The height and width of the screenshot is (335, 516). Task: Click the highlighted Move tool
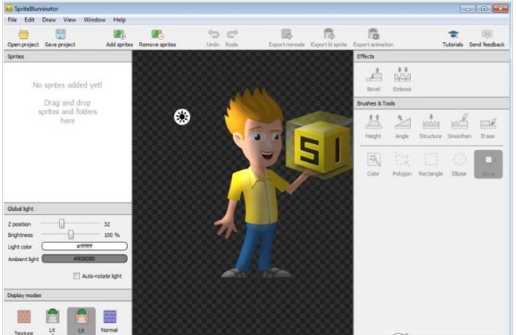click(488, 164)
